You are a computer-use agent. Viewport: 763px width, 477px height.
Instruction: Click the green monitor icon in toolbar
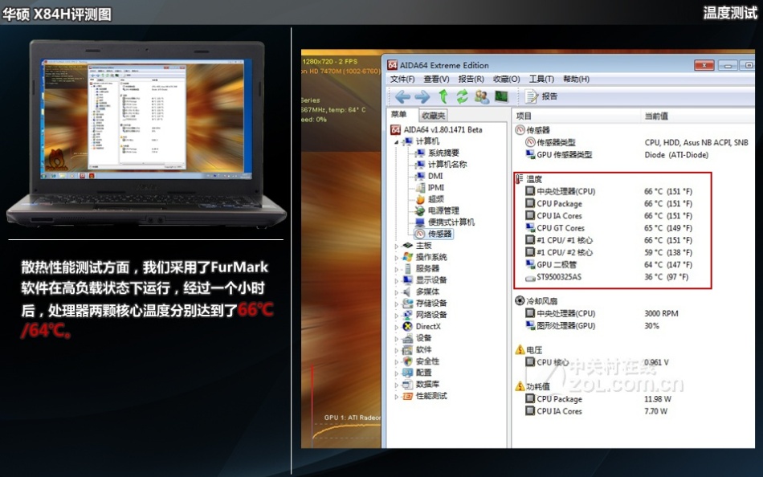click(501, 96)
